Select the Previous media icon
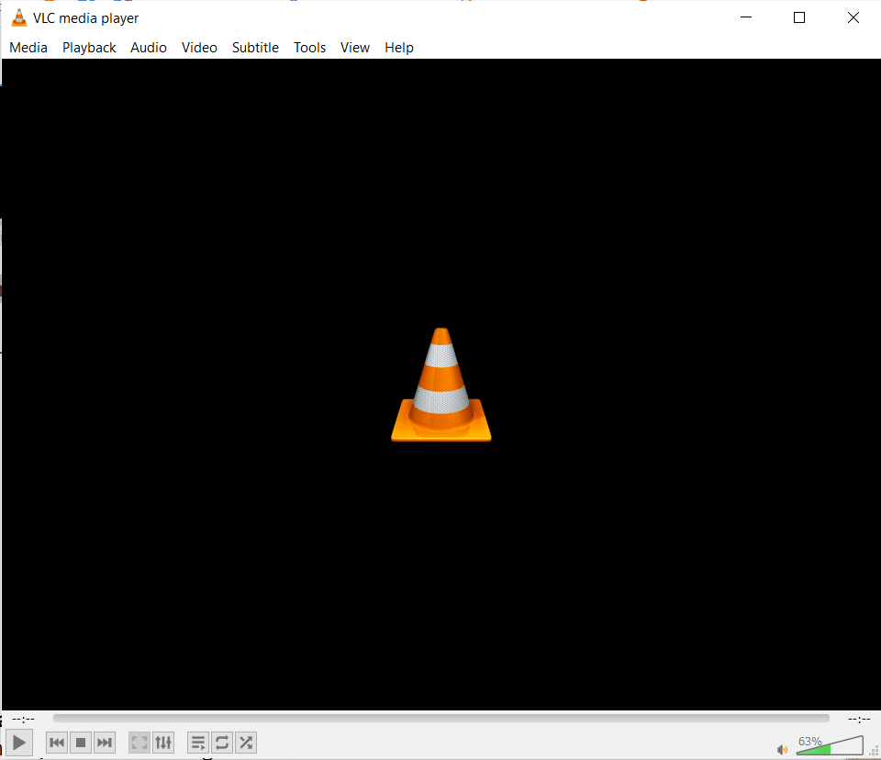Screen dimensions: 881x760 (56, 743)
